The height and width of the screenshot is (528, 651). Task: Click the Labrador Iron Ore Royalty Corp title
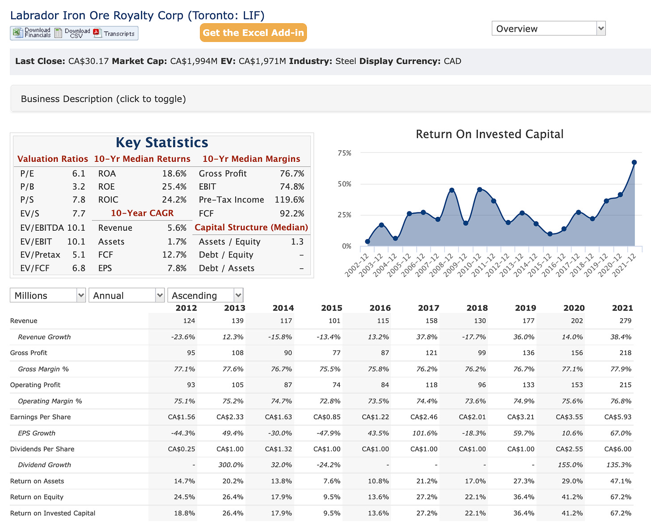137,15
